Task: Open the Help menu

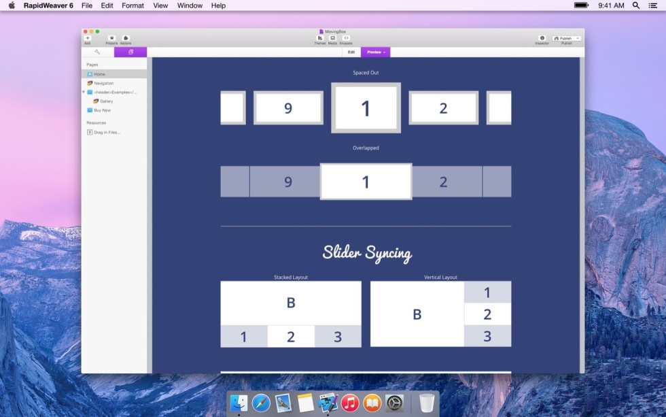Action: pos(218,5)
